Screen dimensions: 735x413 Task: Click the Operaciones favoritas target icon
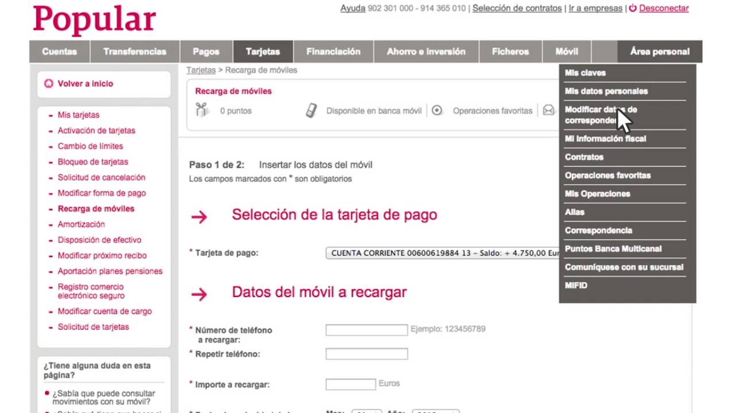click(437, 110)
